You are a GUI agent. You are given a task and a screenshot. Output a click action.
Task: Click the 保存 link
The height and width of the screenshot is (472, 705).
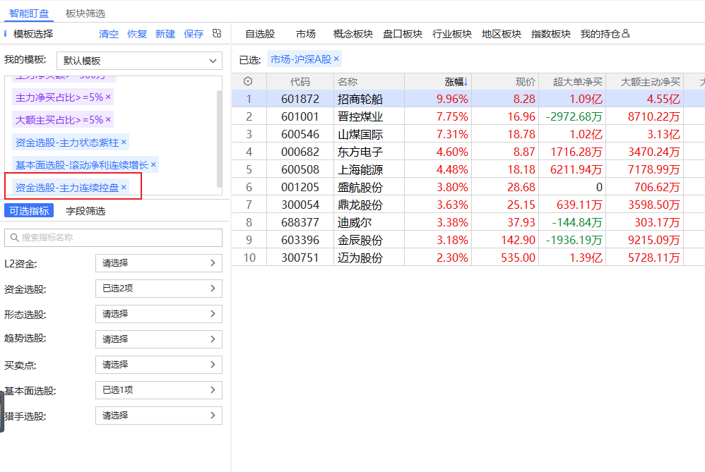coord(194,34)
